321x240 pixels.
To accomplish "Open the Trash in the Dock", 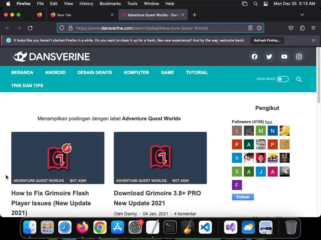I will click(291, 227).
